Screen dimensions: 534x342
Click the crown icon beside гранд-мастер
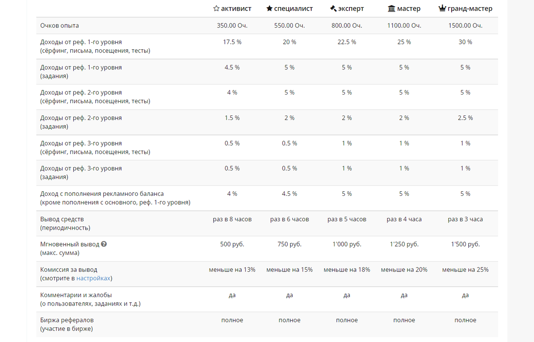(x=442, y=8)
